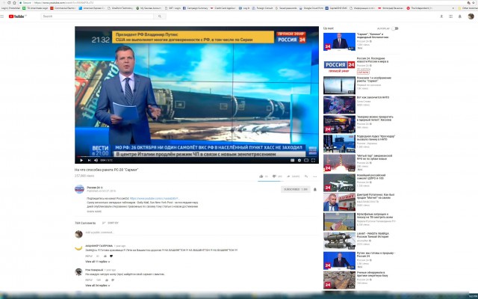Open the Sort by comments dropdown
Screen dimensions: 478x299
111,223
